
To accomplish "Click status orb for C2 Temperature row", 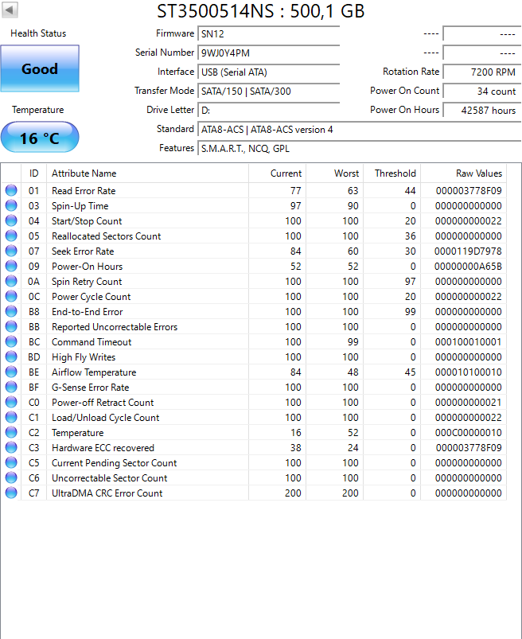I will [11, 432].
